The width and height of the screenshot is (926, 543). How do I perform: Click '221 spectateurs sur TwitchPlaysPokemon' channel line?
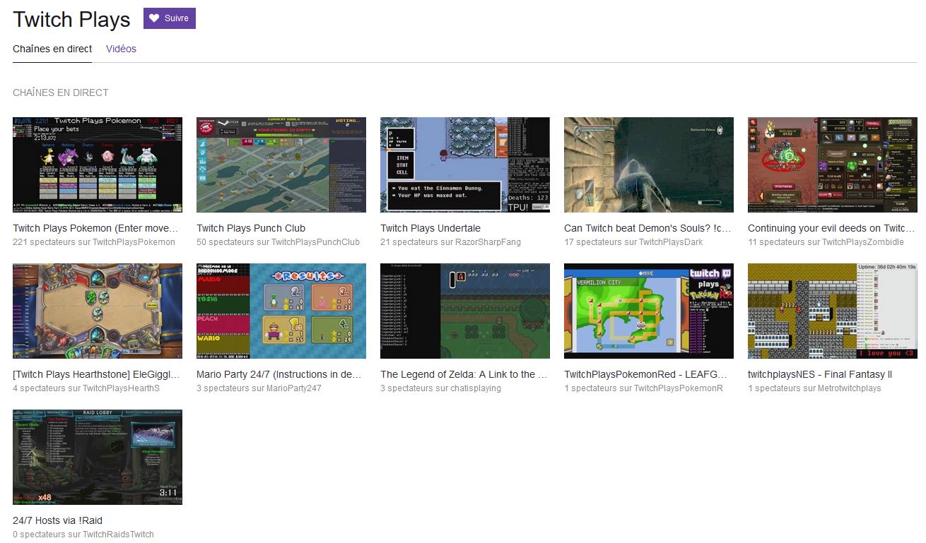(x=94, y=242)
